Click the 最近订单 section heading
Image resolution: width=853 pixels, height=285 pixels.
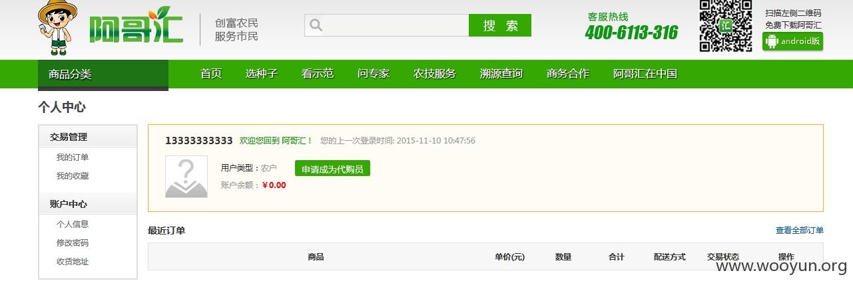click(166, 231)
